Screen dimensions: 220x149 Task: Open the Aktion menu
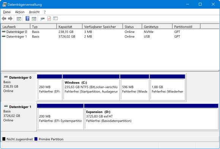(20, 12)
